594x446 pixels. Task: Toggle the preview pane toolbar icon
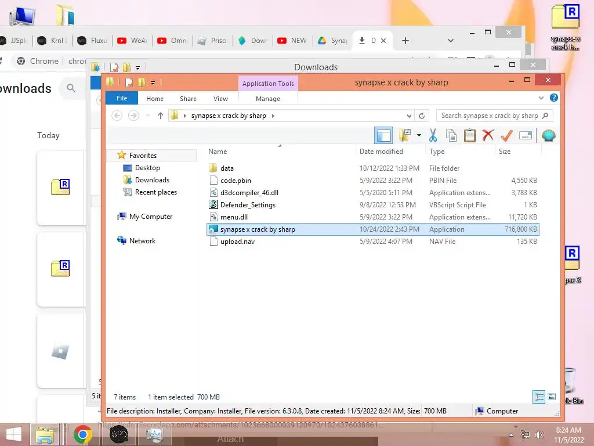383,135
